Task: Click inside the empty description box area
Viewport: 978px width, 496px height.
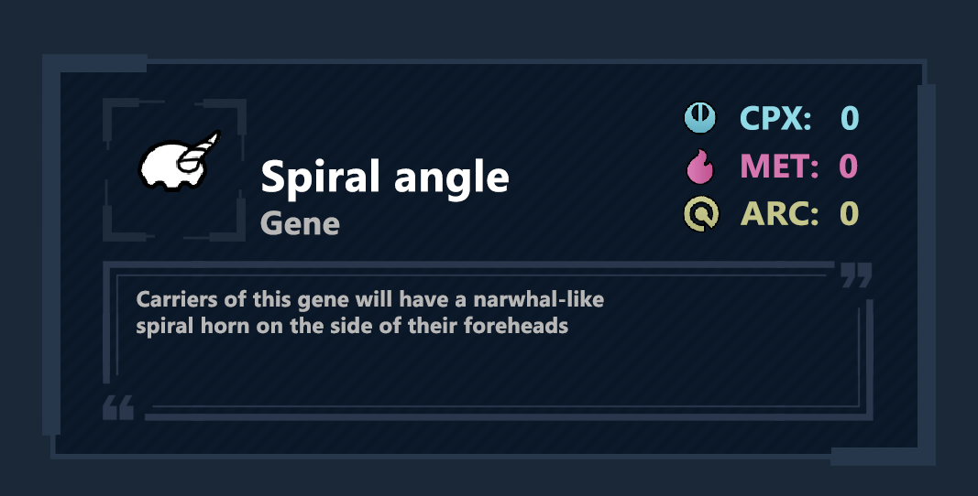Action: pos(487,372)
